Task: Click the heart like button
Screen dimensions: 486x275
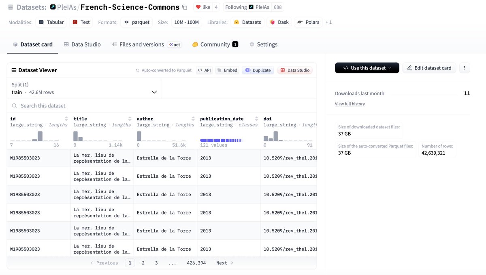Action: point(202,7)
